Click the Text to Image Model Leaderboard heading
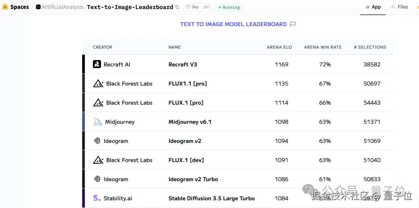The image size is (419, 208). (234, 24)
